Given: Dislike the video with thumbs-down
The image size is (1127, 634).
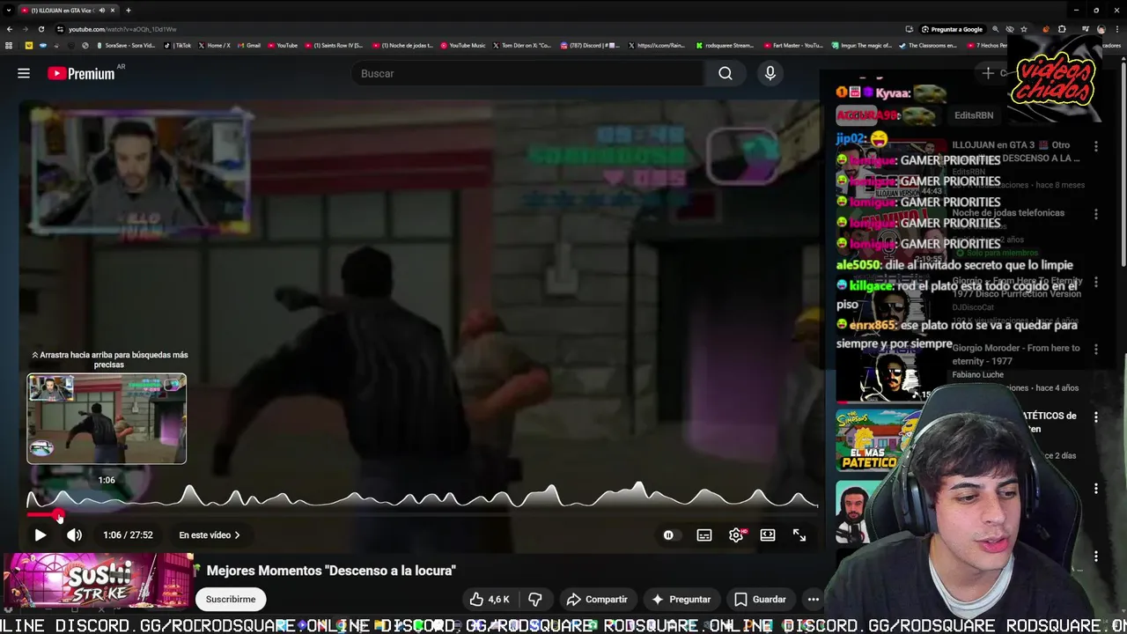Looking at the screenshot, I should [534, 599].
